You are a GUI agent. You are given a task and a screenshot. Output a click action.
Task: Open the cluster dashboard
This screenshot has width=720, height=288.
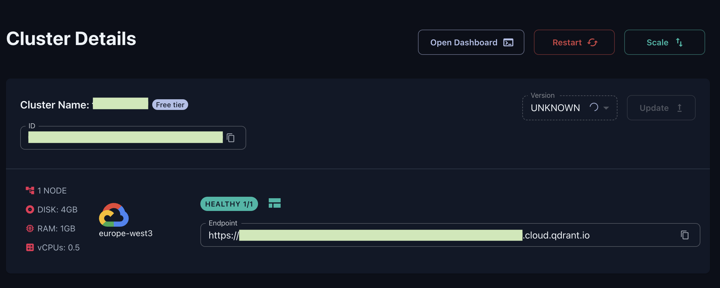[471, 42]
